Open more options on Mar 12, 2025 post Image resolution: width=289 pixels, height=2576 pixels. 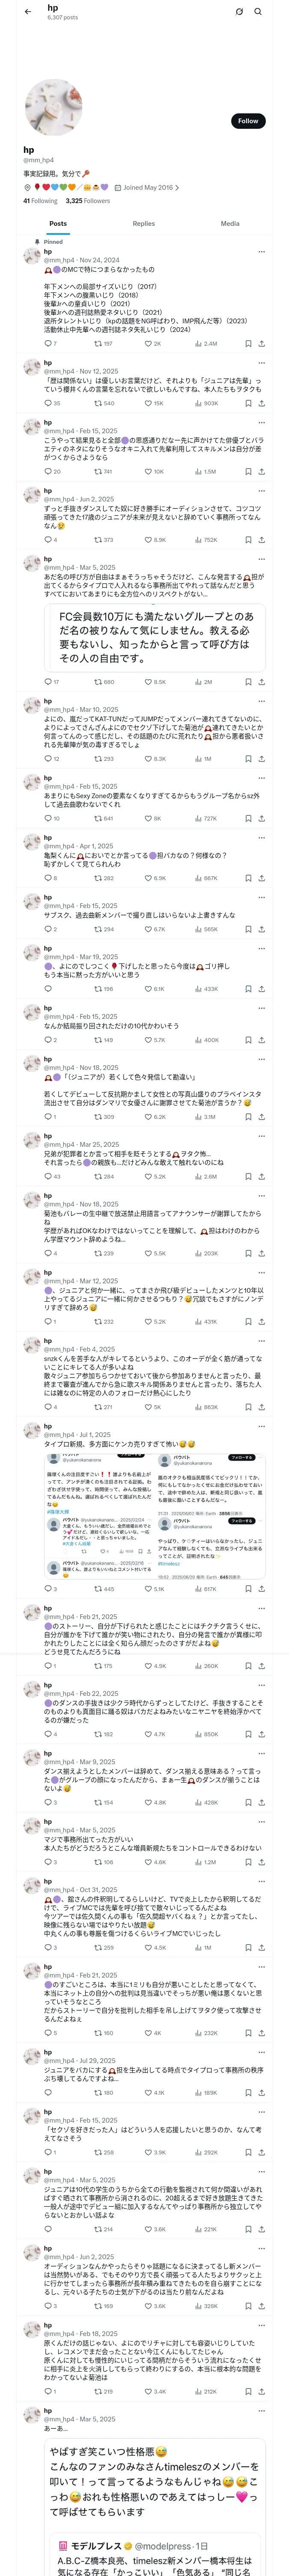point(261,1273)
